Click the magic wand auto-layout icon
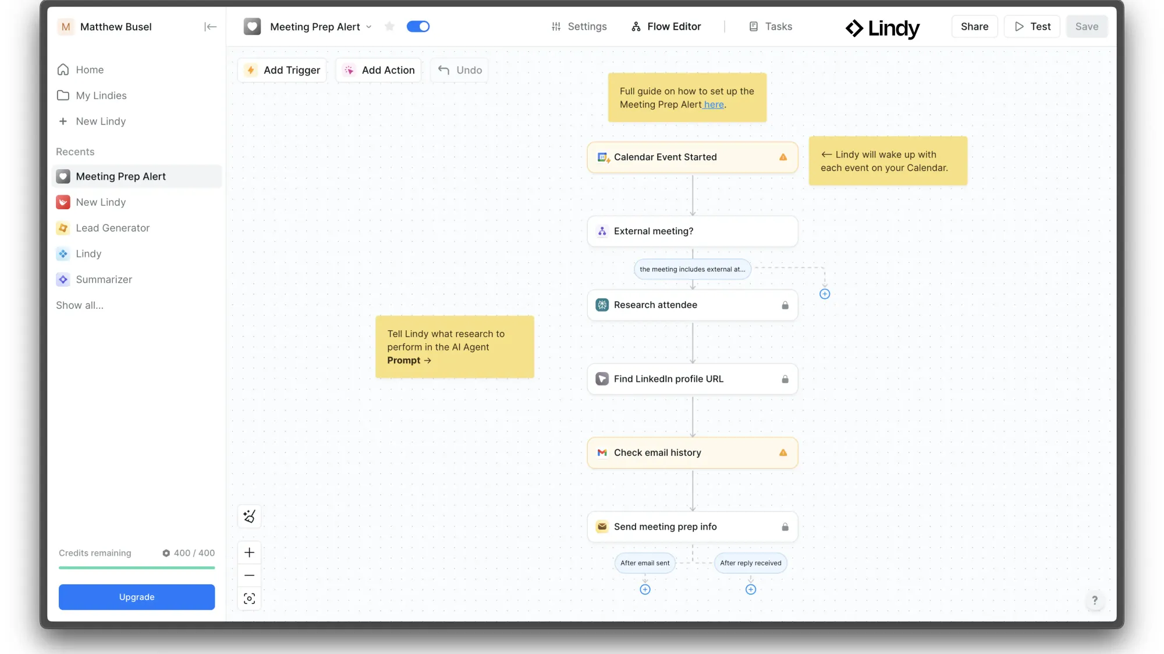The image size is (1164, 654). coord(249,516)
